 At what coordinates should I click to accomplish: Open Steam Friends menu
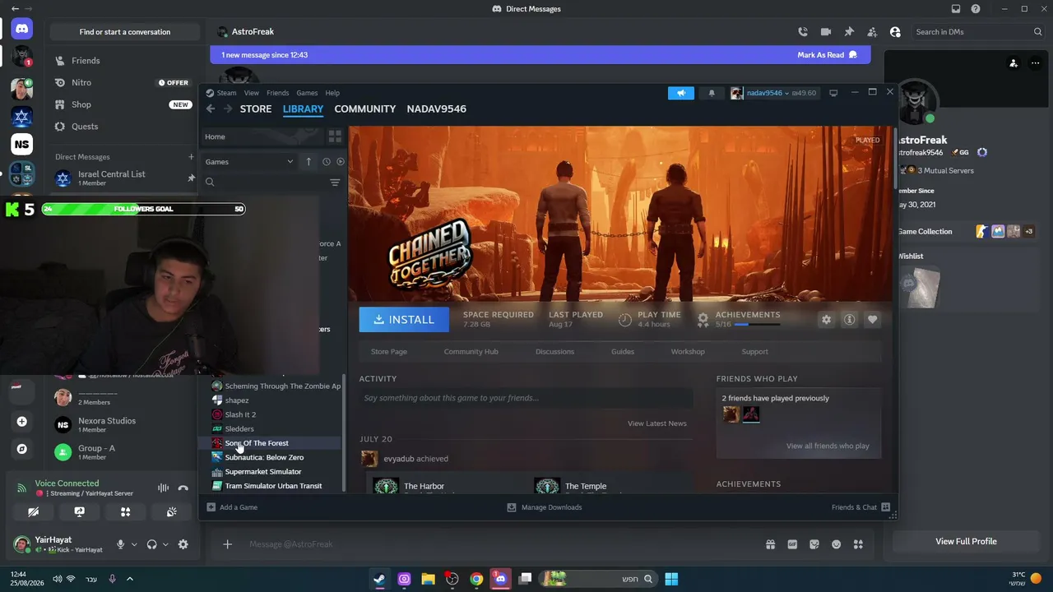tap(277, 93)
